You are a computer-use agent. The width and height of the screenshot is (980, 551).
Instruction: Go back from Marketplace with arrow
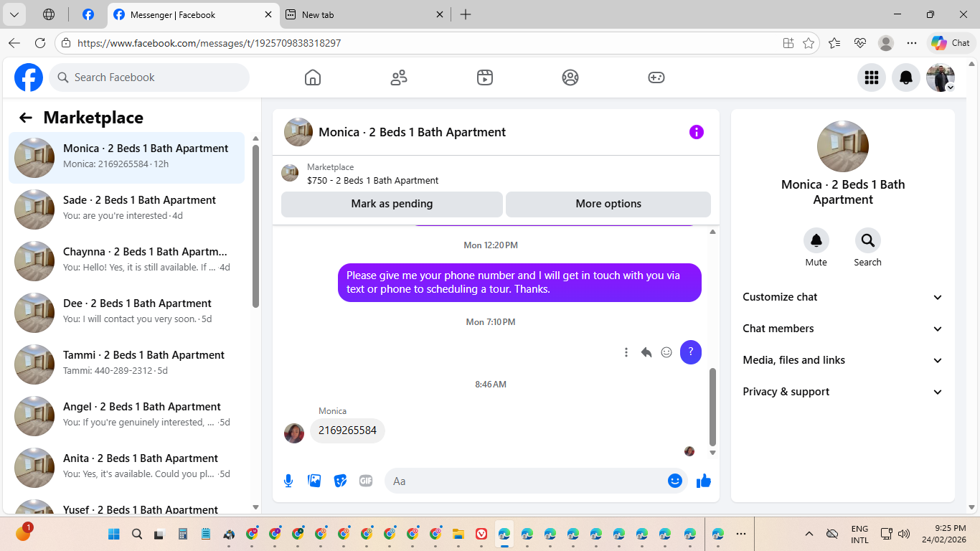point(26,118)
